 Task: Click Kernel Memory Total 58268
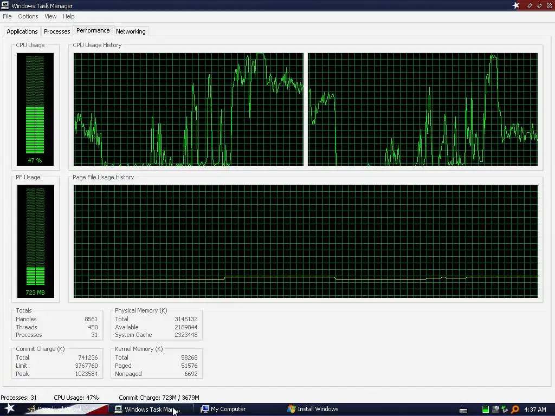coord(189,357)
